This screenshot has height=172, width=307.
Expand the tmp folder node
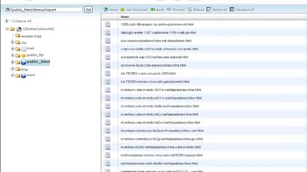pyautogui.click(x=12, y=69)
